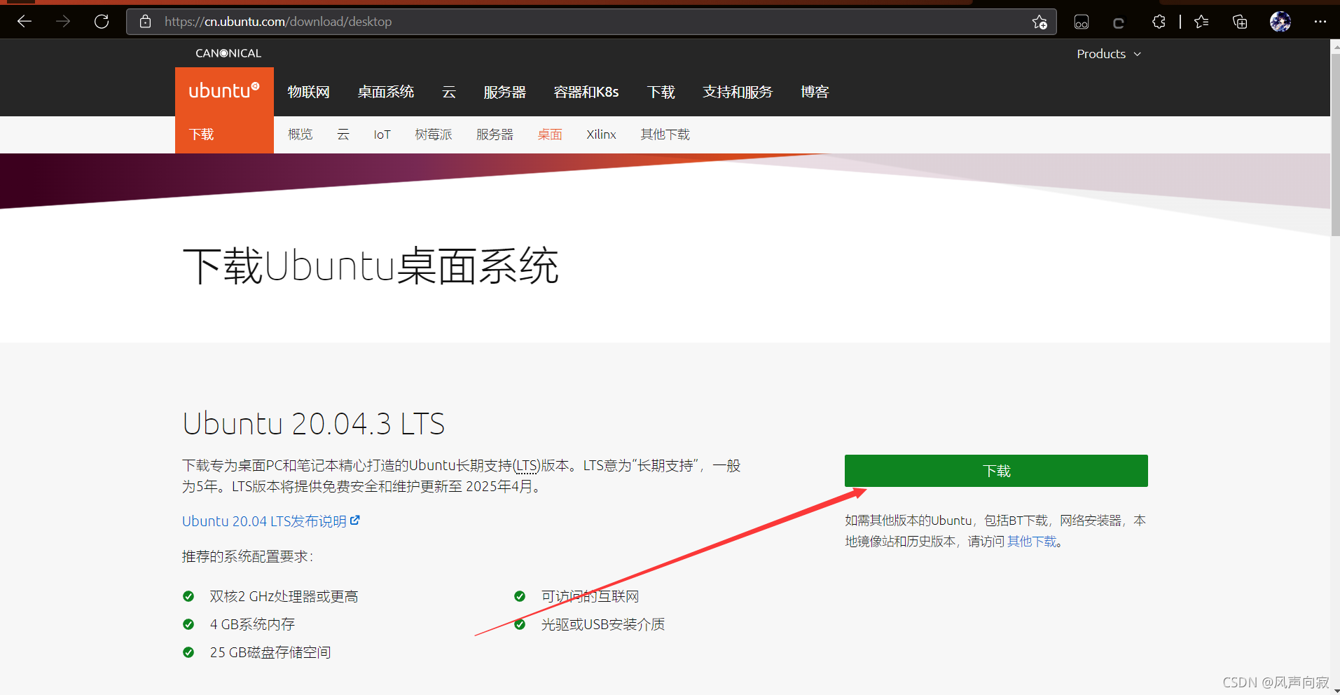This screenshot has width=1340, height=695.
Task: Click the 4 GB系统内存 requirement
Action: click(x=252, y=624)
